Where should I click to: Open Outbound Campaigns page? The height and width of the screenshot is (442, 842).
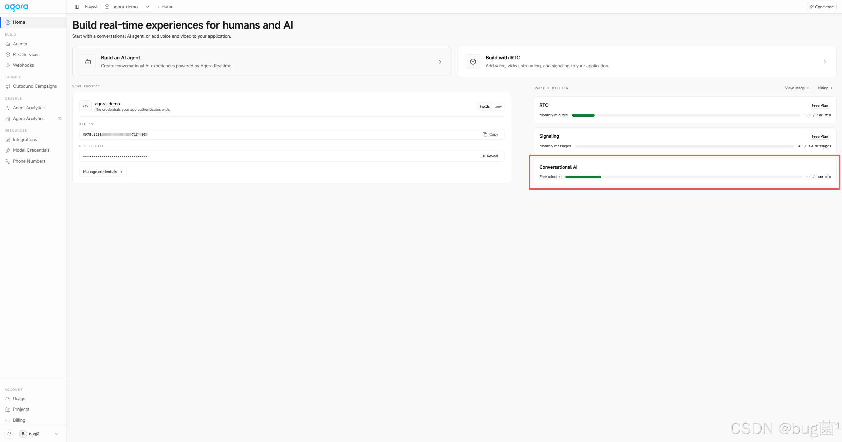[34, 86]
